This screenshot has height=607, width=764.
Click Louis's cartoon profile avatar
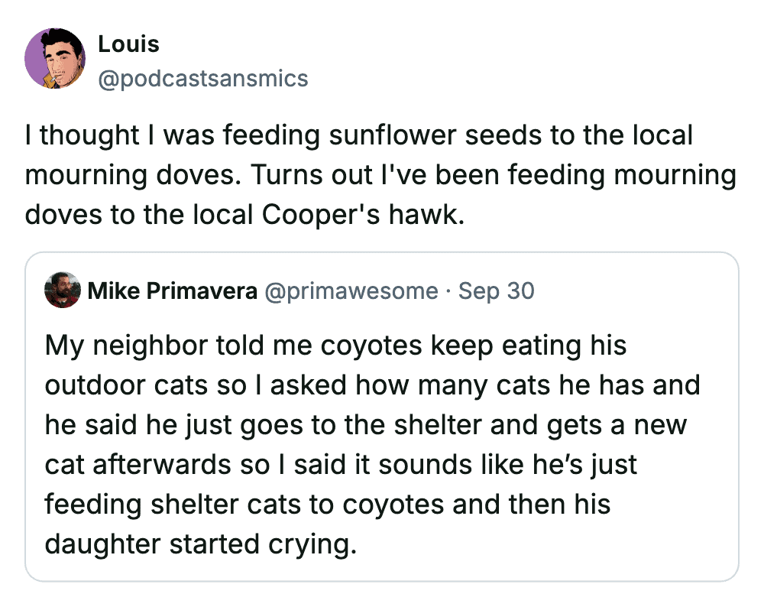(55, 59)
